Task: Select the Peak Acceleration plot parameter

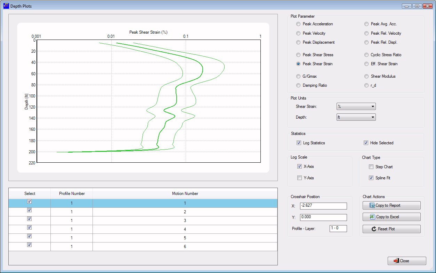Action: tap(298, 24)
